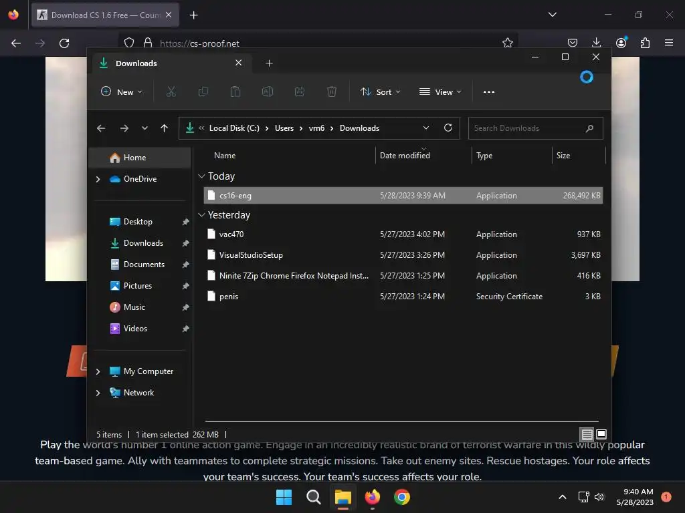Click Users in the breadcrumb path
The width and height of the screenshot is (685, 513).
(284, 128)
